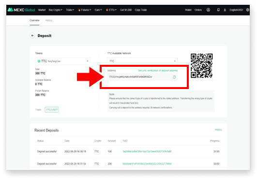258x180 pixels.
Task: Expand the Futures dropdown menu
Action: 85,10
